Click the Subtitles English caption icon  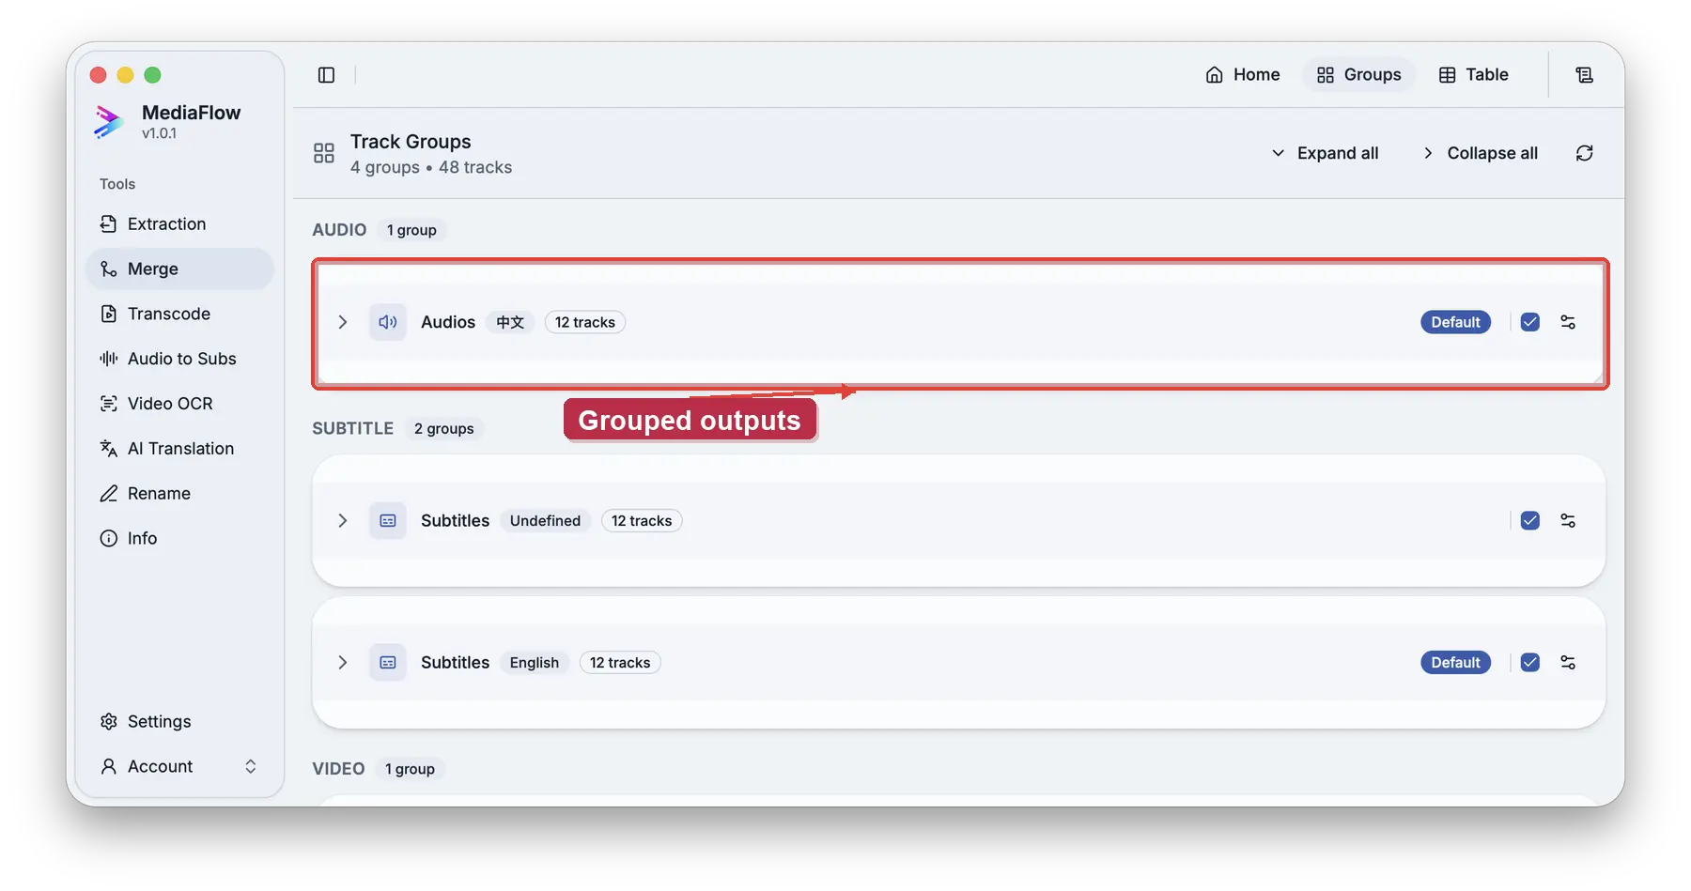[x=388, y=663]
